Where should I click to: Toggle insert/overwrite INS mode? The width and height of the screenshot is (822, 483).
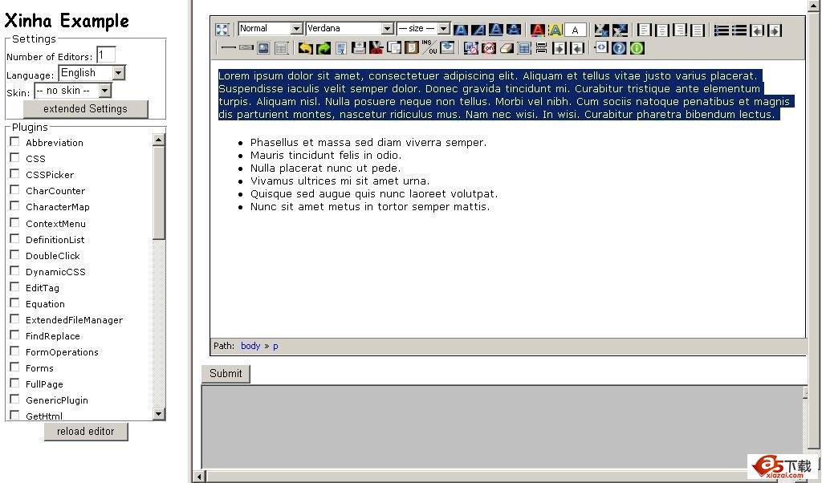click(x=429, y=47)
